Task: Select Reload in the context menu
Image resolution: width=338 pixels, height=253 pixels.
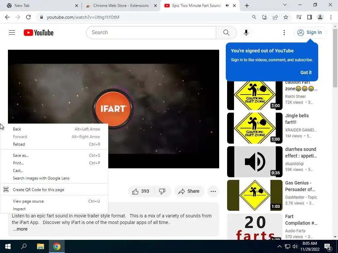Action: tap(54, 144)
